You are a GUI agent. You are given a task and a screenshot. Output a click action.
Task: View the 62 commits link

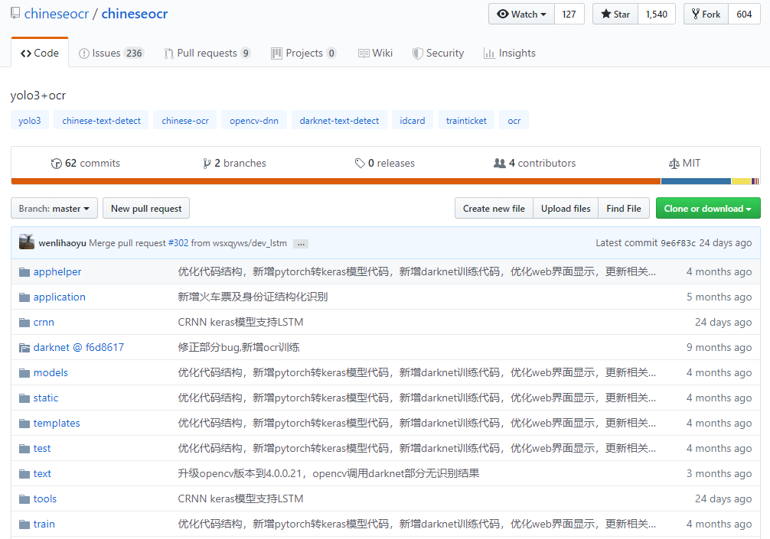pos(86,164)
